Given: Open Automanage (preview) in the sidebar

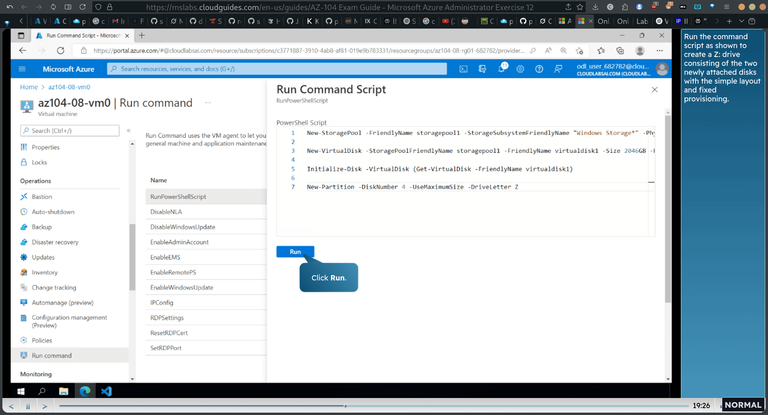Looking at the screenshot, I should click(x=62, y=302).
